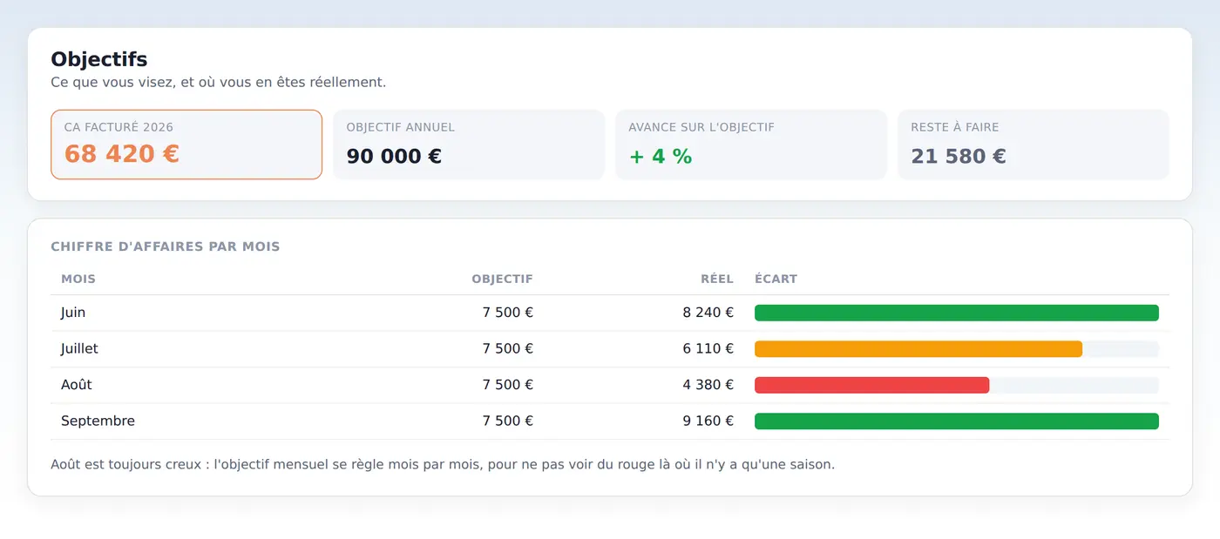
Task: Select the "Juillet" month cell
Action: [x=79, y=348]
